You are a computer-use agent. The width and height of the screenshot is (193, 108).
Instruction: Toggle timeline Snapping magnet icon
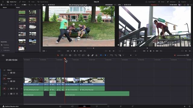click(88, 55)
